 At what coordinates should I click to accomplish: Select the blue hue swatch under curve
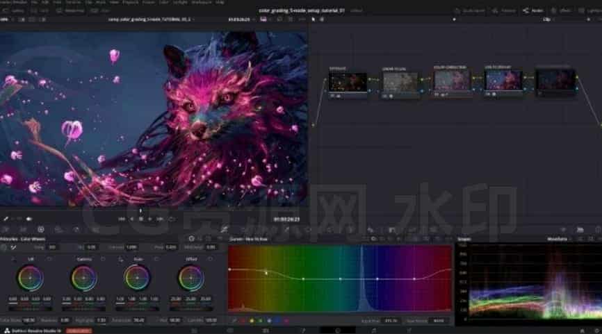tap(277, 321)
